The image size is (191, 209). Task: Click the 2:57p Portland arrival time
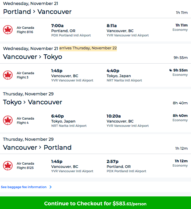(113, 161)
